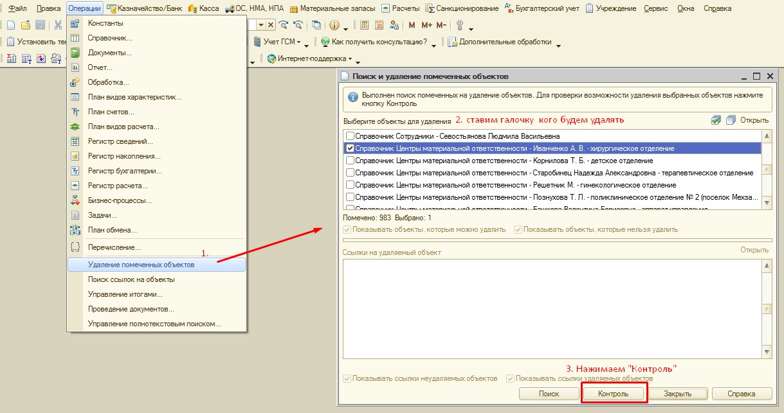The width and height of the screenshot is (784, 413).
Task: Open dropdown arrow of toolbar search field
Action: coord(260,26)
